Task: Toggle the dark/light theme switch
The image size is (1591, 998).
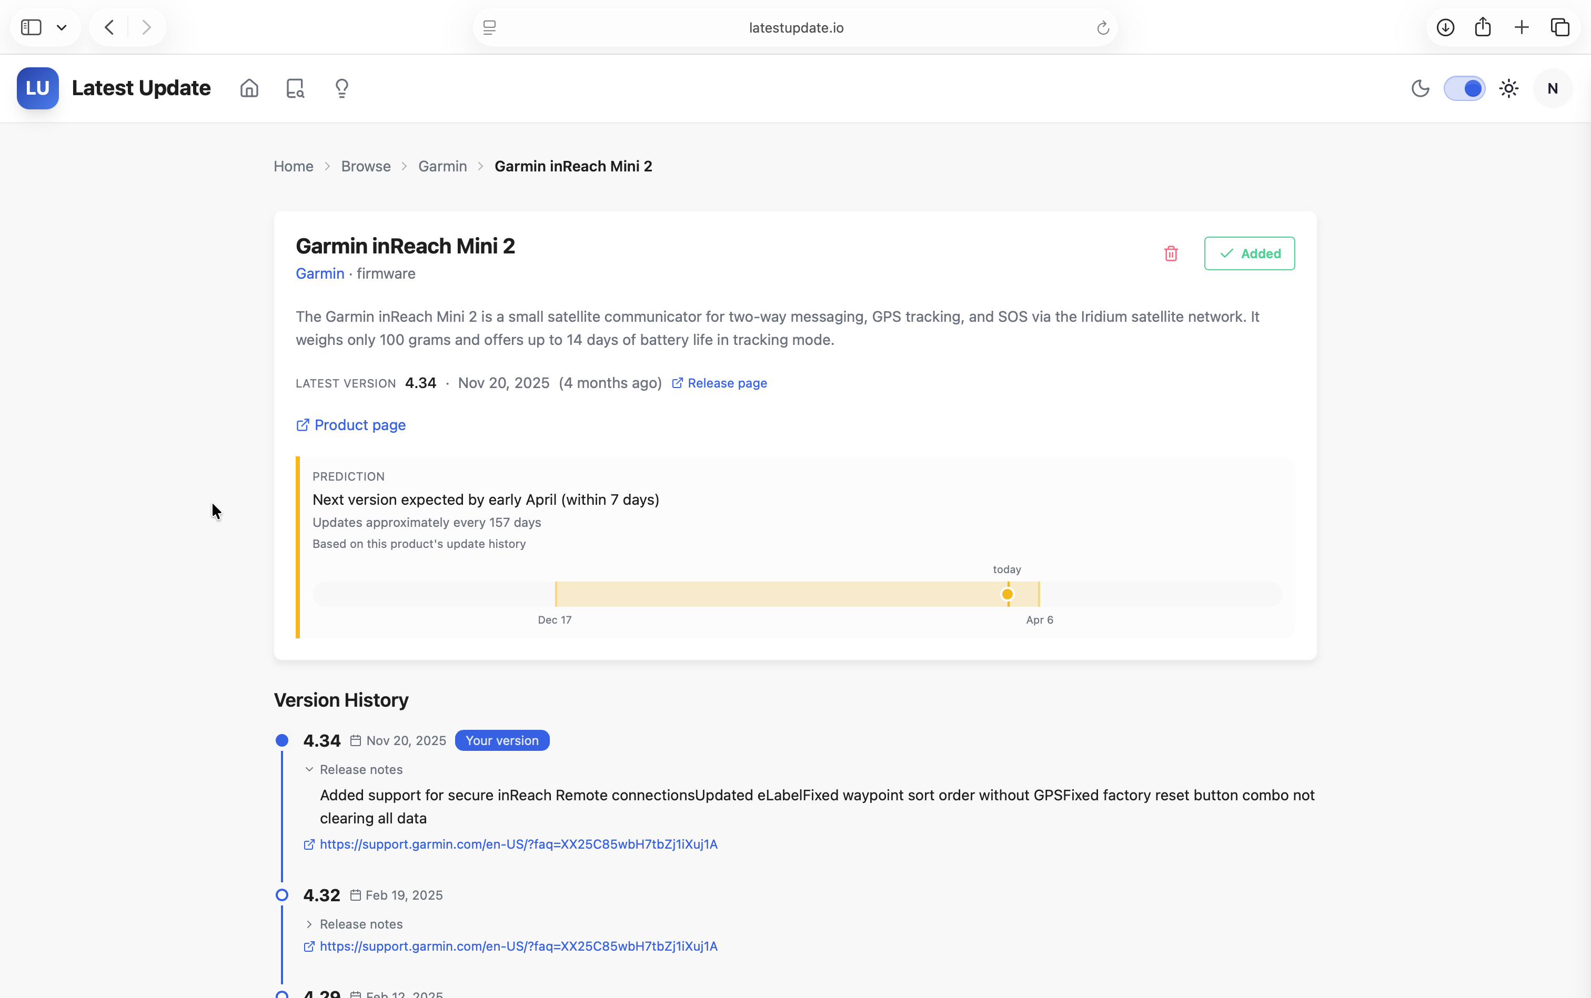Action: coord(1464,88)
